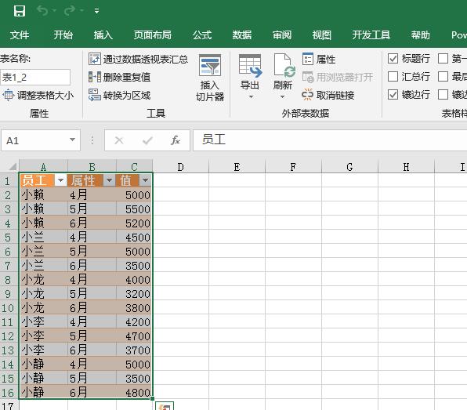Click the Export (导出) button
This screenshot has height=410, width=467.
(x=250, y=77)
